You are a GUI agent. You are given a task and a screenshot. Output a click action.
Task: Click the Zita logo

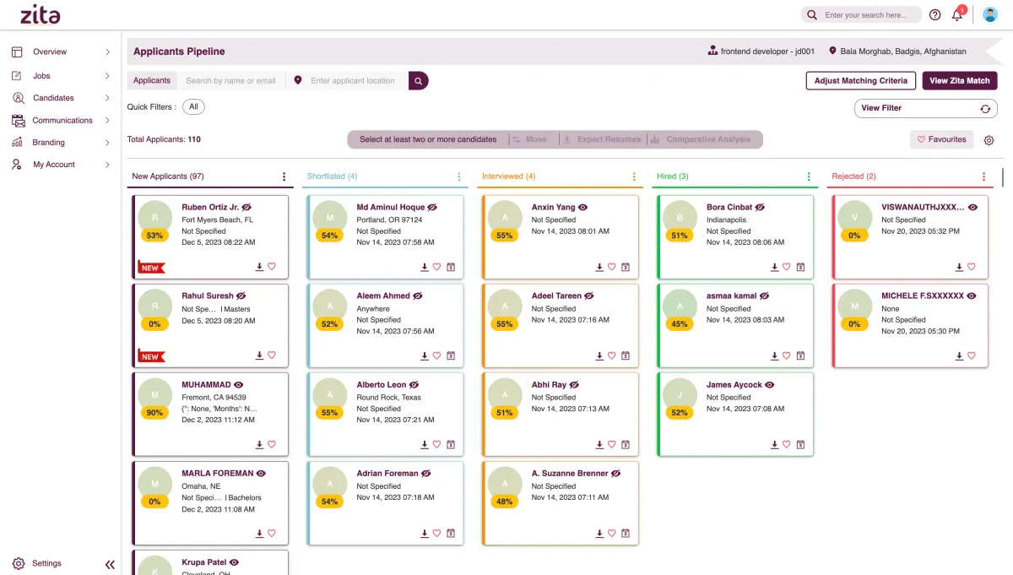pyautogui.click(x=40, y=14)
